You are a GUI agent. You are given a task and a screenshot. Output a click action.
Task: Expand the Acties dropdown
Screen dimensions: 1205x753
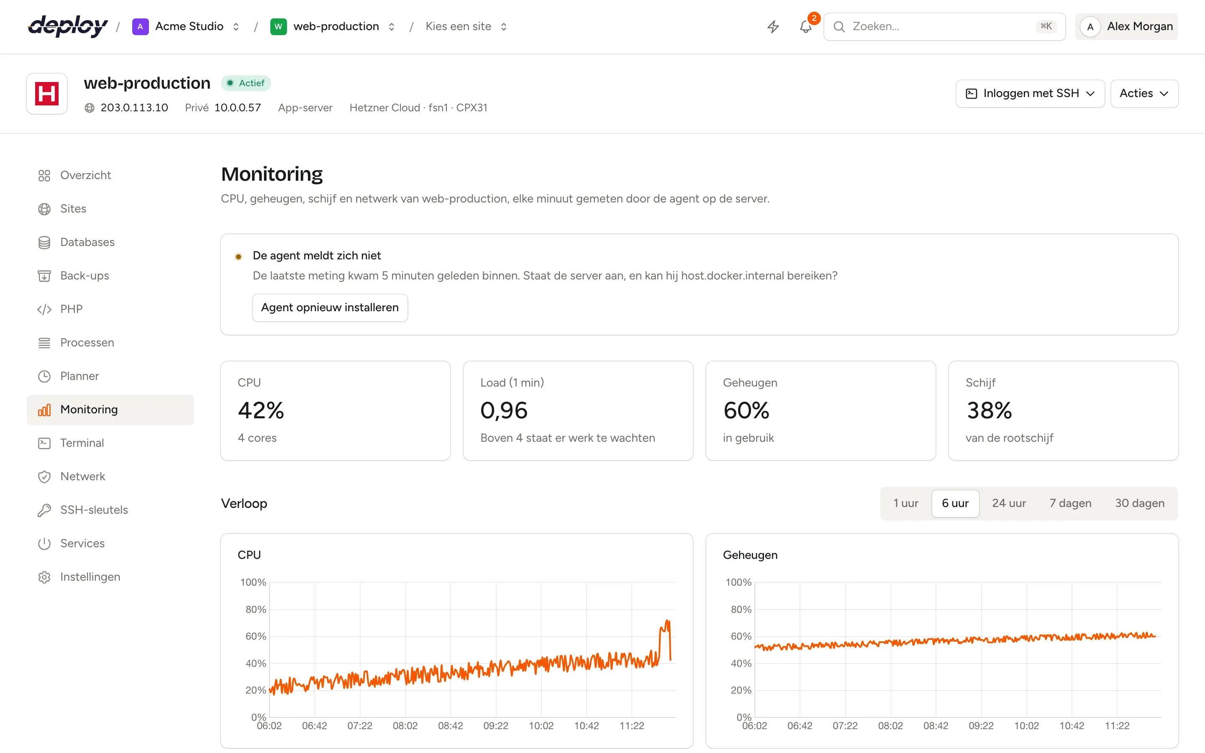click(x=1144, y=94)
